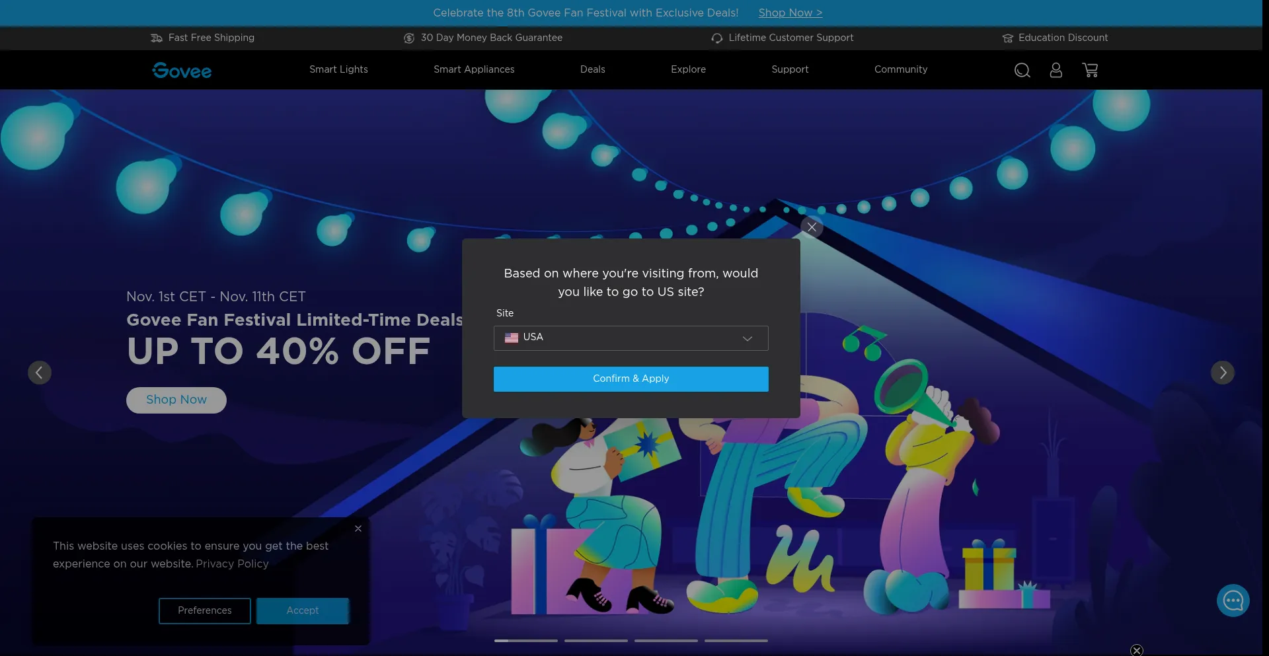
Task: Jump to the second carousel slide indicator
Action: (x=596, y=640)
